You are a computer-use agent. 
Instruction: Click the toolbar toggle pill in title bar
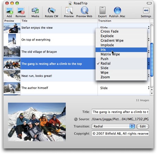pos(149,3)
